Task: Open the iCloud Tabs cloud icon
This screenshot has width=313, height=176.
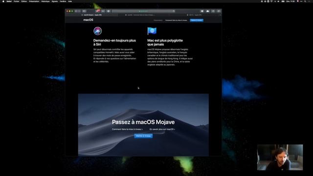Action: click(207, 11)
